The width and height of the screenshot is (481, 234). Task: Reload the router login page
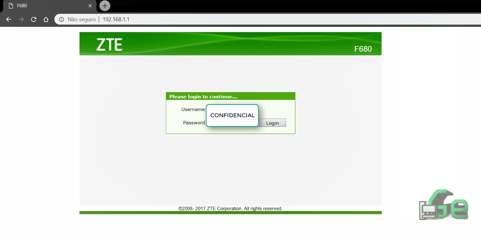point(34,19)
